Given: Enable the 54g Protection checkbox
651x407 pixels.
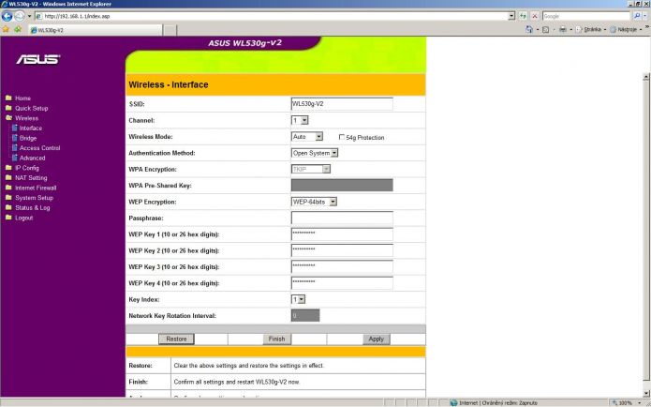Looking at the screenshot, I should pyautogui.click(x=342, y=137).
